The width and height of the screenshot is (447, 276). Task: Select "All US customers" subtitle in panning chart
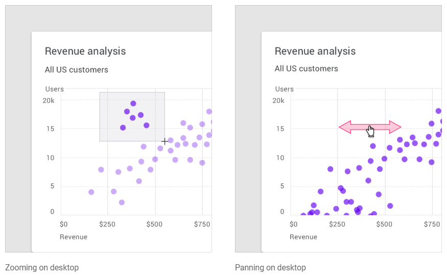[x=307, y=68]
